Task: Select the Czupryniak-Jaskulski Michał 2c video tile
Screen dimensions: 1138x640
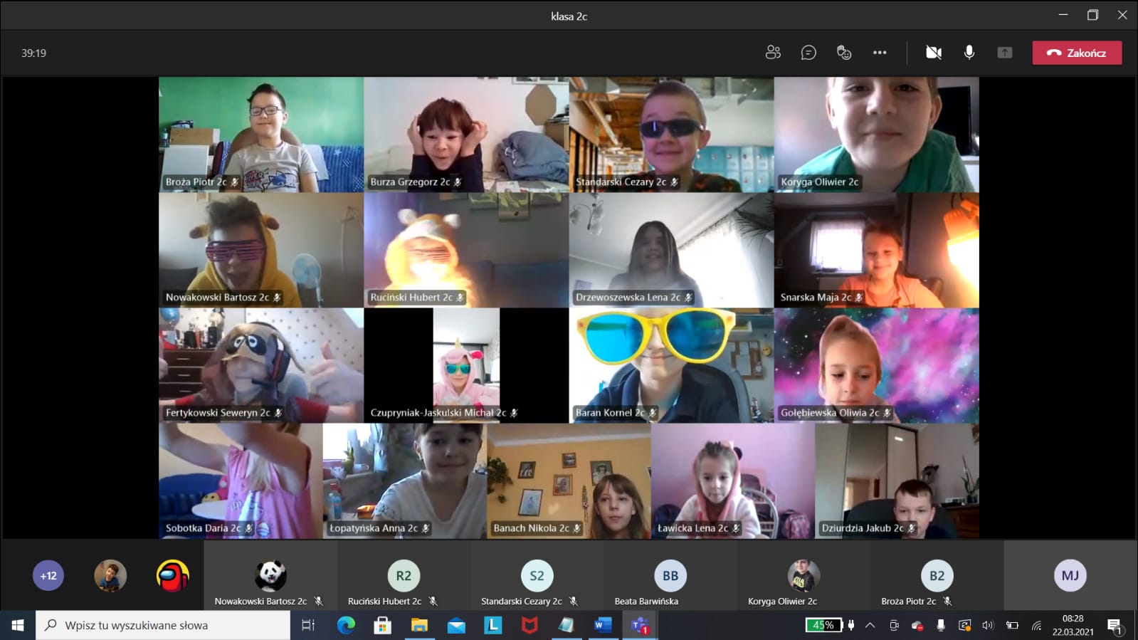Action: [466, 365]
